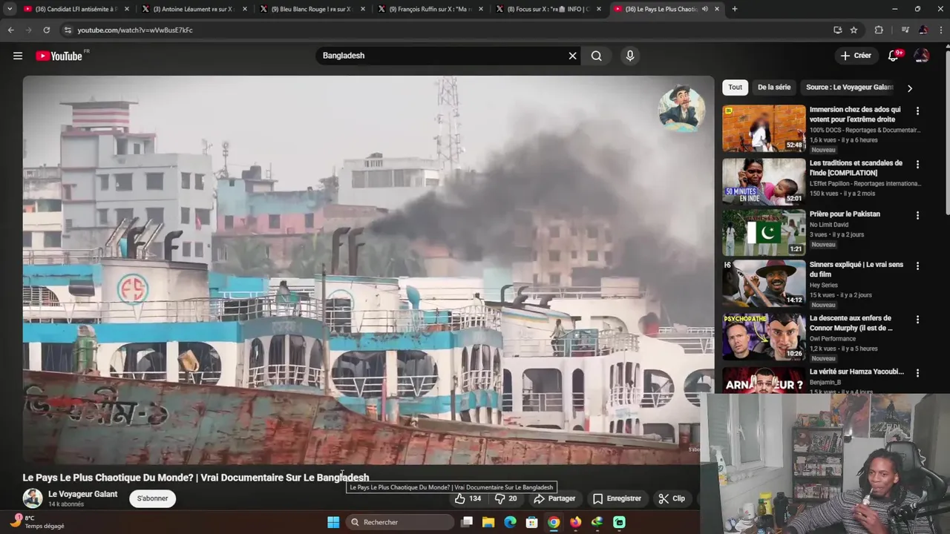Open options for Hamza Yacoubi video
Image resolution: width=950 pixels, height=534 pixels.
(x=917, y=372)
